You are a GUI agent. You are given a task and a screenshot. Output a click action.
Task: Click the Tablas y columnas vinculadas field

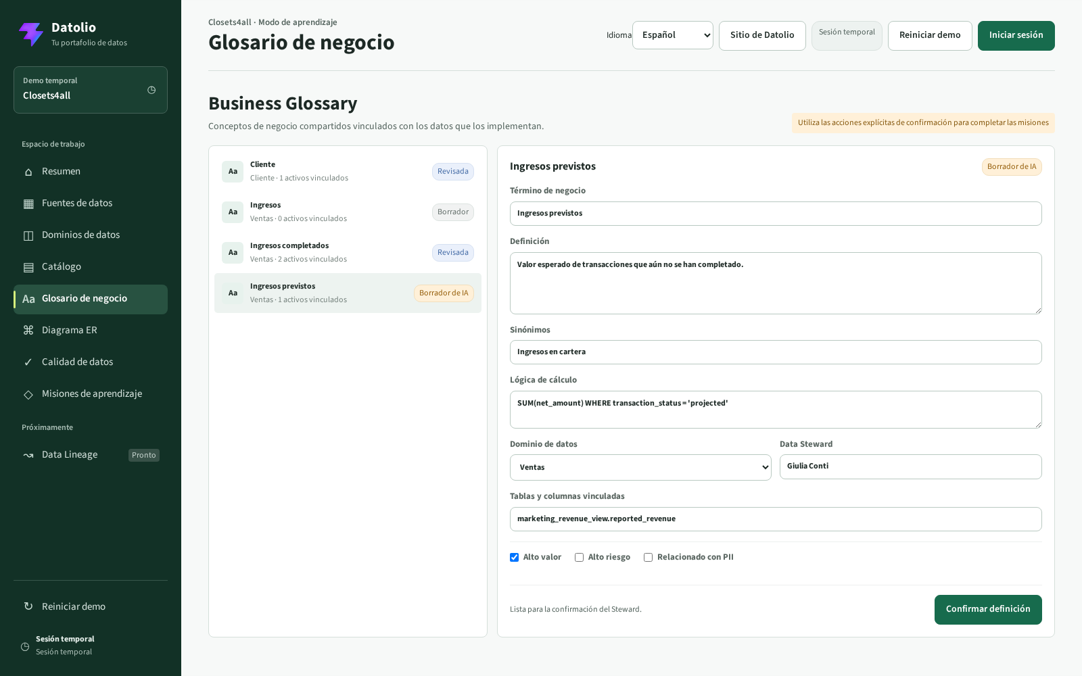(x=776, y=519)
